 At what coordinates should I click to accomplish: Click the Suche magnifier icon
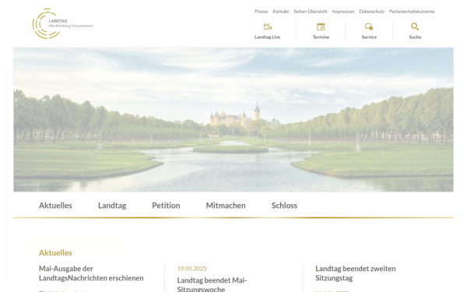(415, 26)
